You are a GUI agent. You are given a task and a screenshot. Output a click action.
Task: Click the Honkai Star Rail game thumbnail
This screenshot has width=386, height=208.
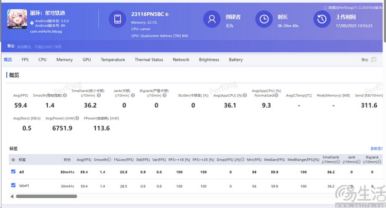(x=17, y=19)
